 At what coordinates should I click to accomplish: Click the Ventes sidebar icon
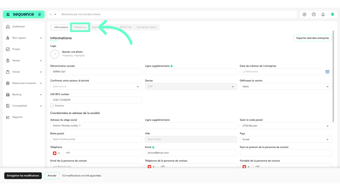pyautogui.click(x=8, y=61)
